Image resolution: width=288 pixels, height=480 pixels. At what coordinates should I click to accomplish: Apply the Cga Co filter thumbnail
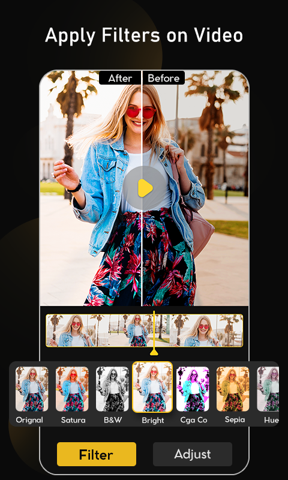point(193,389)
